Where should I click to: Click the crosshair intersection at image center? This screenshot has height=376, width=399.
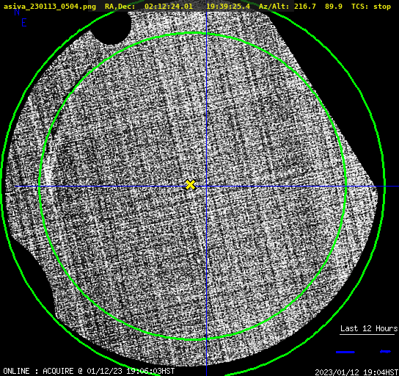tap(206, 187)
